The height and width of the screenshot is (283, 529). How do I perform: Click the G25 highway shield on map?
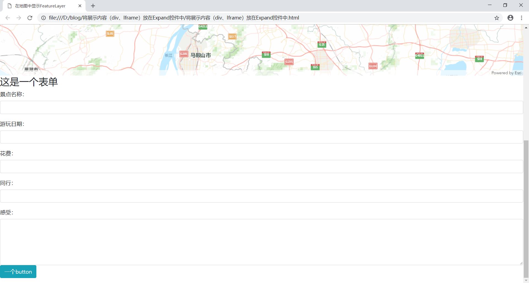pyautogui.click(x=322, y=44)
